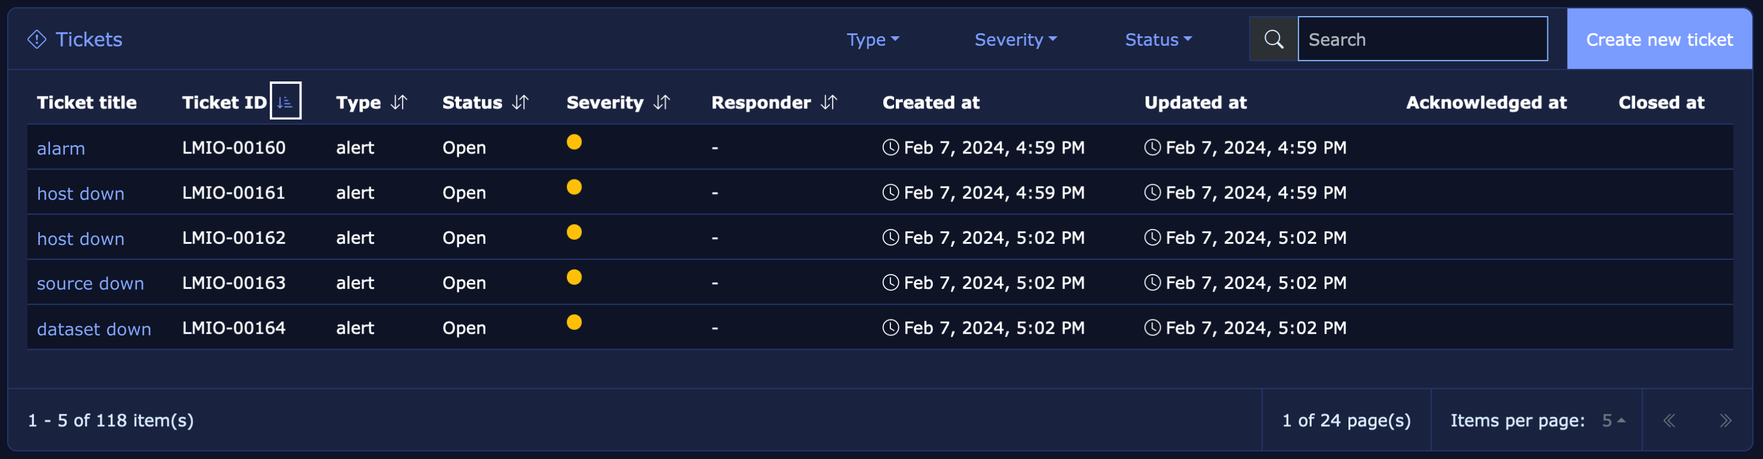Open host down ticket LMIO-00161

click(x=81, y=194)
